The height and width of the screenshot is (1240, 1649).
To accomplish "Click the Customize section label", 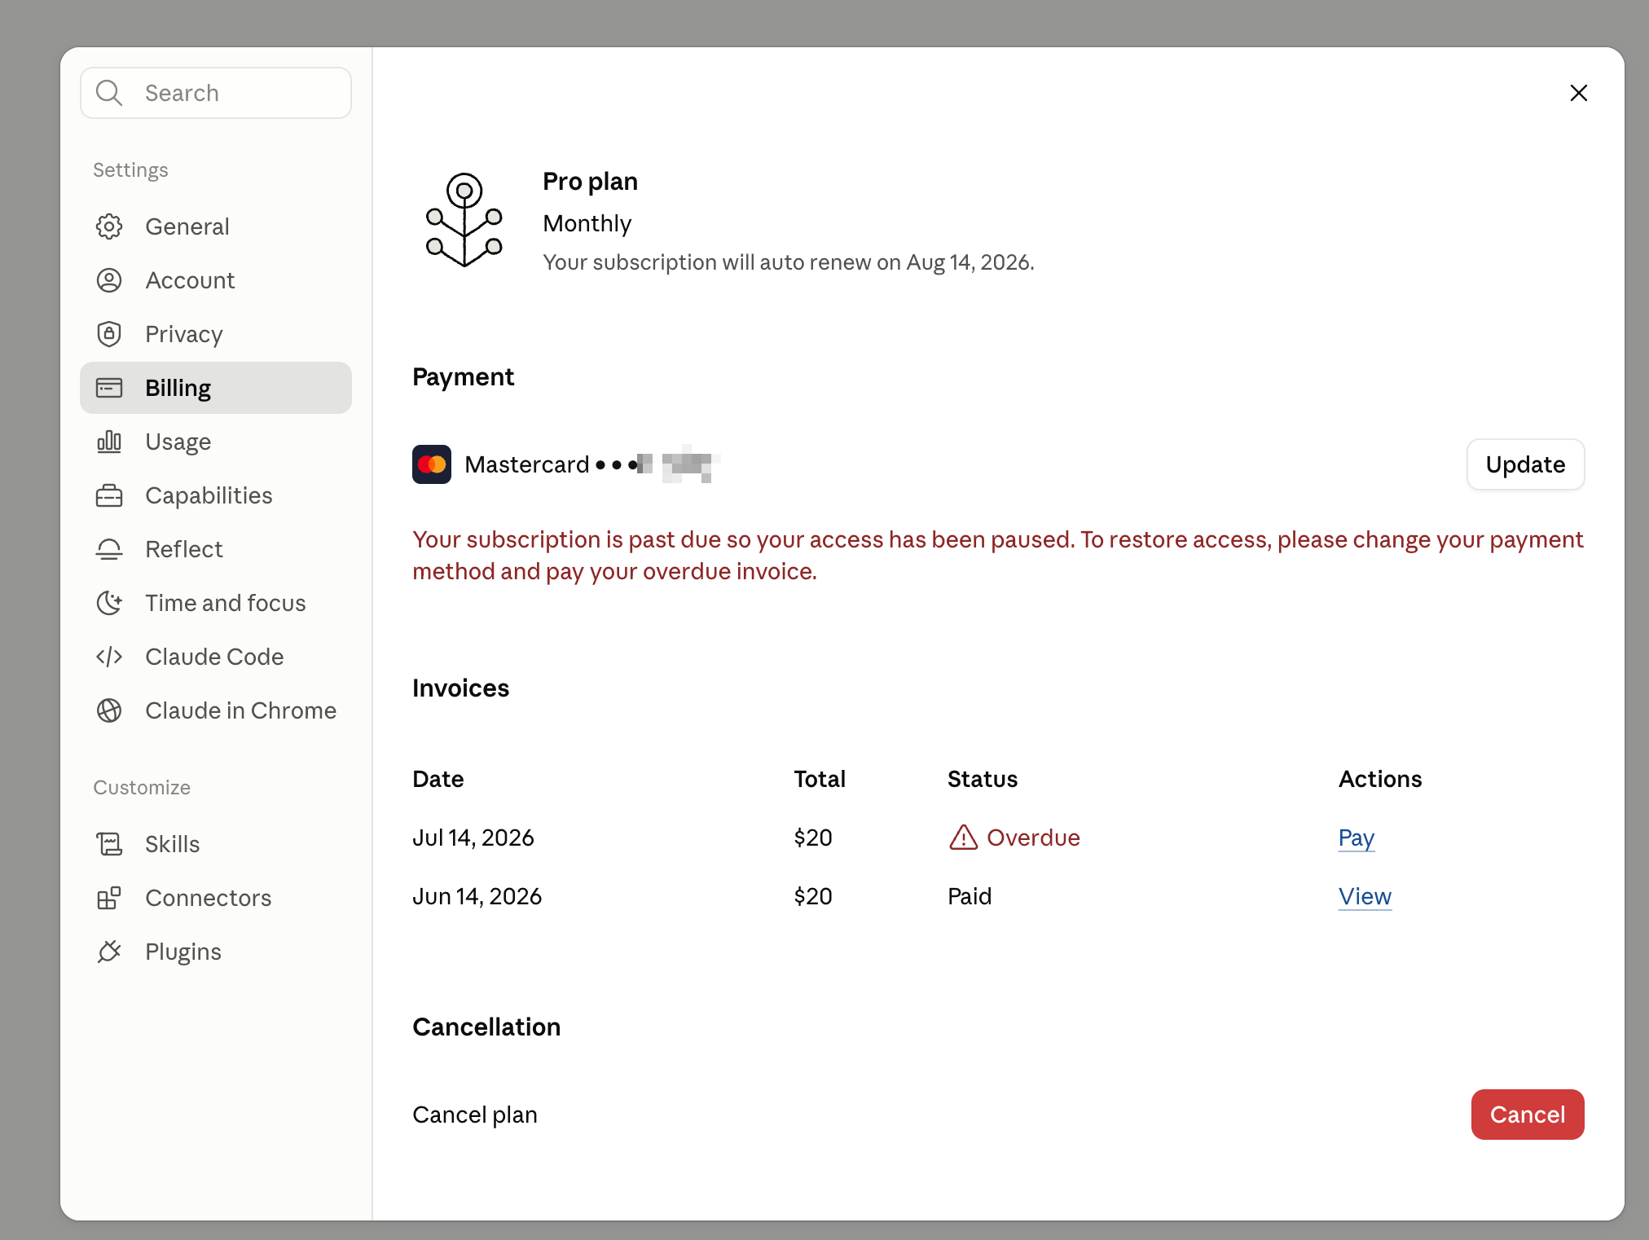I will (x=142, y=787).
